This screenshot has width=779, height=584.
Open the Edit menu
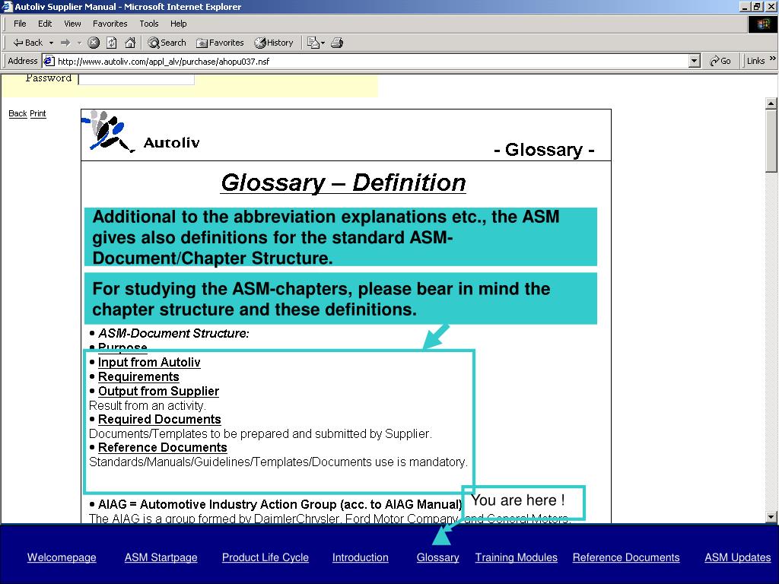pos(45,24)
